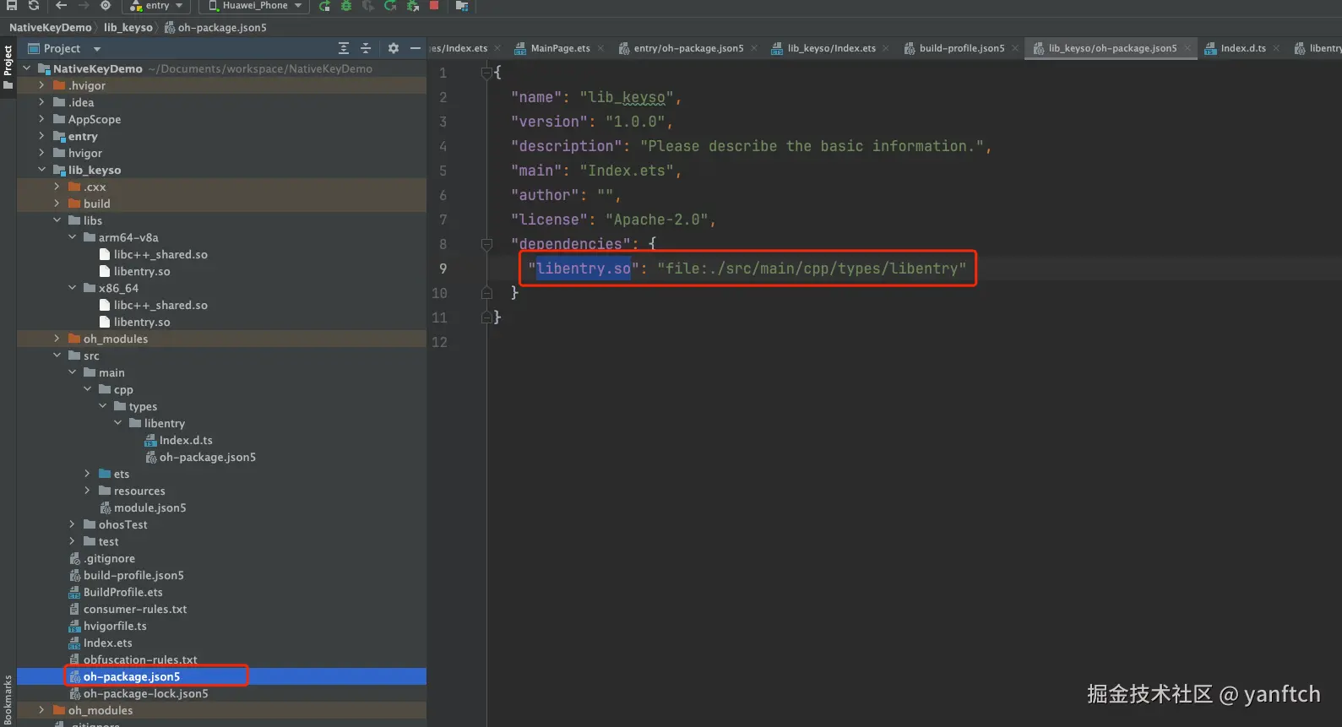Expand the oh_modules folder under lib_keyso

click(x=57, y=339)
